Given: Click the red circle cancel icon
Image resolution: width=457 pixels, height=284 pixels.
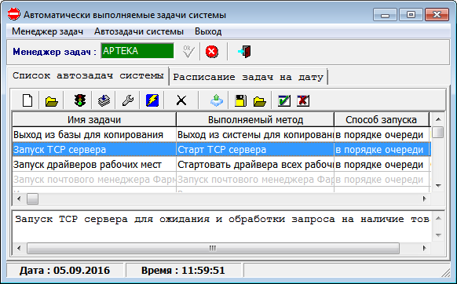Looking at the screenshot, I should tap(212, 52).
